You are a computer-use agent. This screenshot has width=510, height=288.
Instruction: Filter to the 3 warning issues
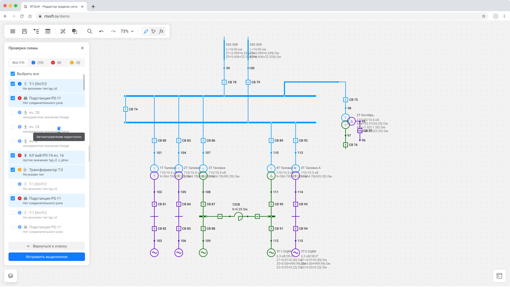pyautogui.click(x=75, y=63)
